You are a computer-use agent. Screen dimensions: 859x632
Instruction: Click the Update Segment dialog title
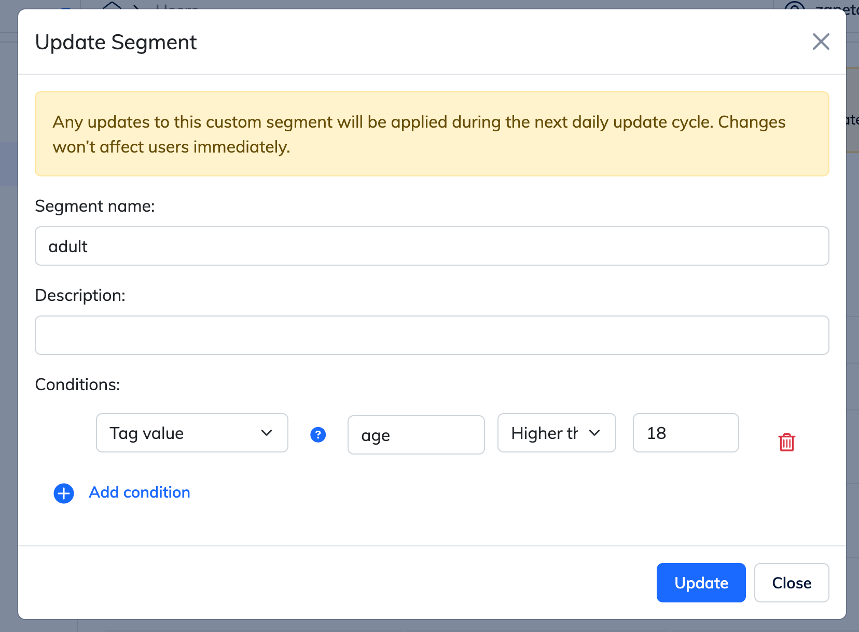(116, 43)
